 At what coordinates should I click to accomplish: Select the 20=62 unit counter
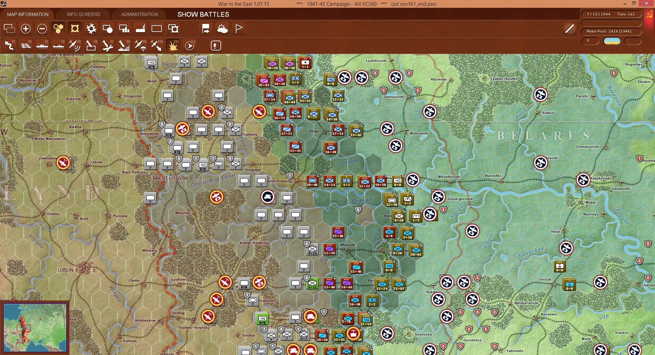pyautogui.click(x=416, y=250)
